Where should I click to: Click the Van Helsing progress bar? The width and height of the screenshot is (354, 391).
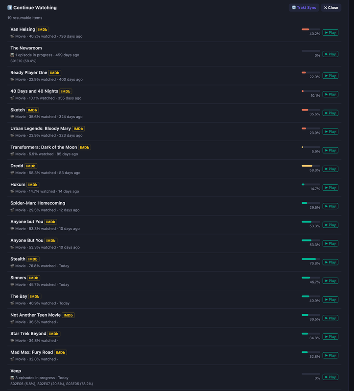tap(311, 29)
